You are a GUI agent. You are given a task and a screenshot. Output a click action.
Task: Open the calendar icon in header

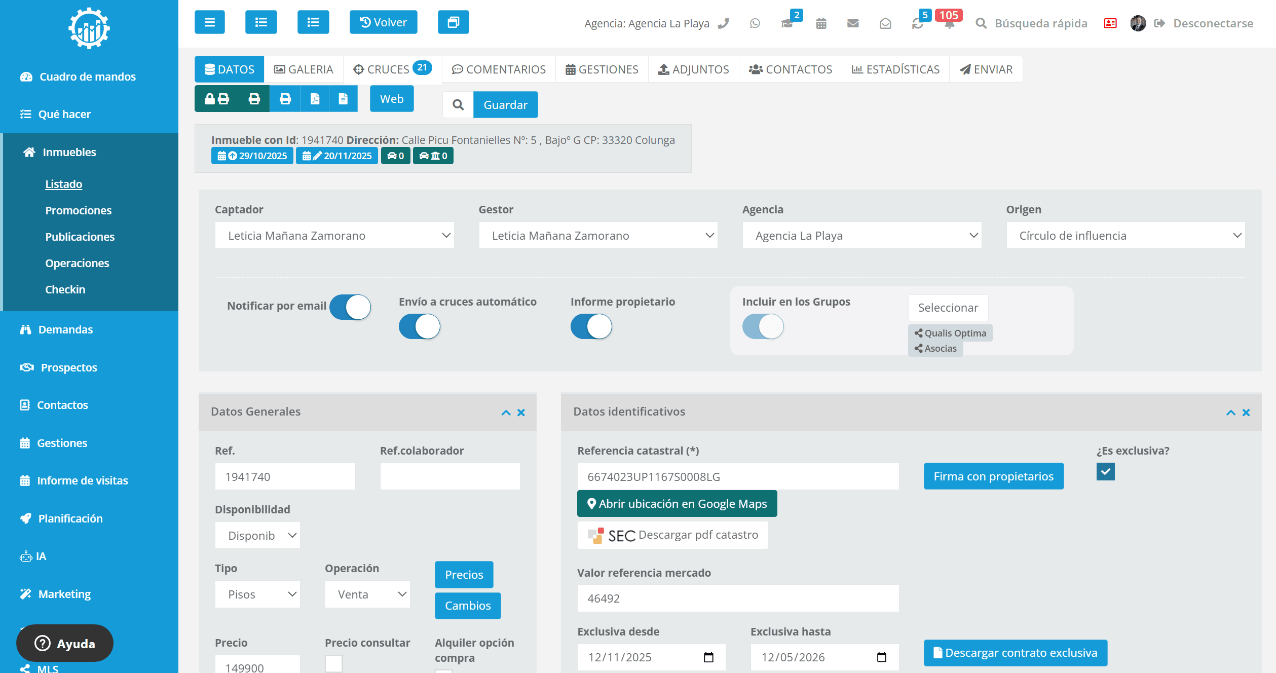[x=821, y=23]
